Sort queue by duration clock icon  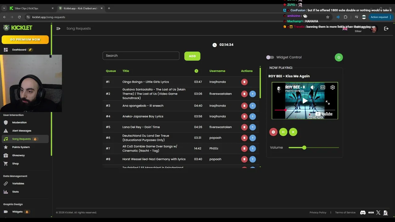point(196,71)
